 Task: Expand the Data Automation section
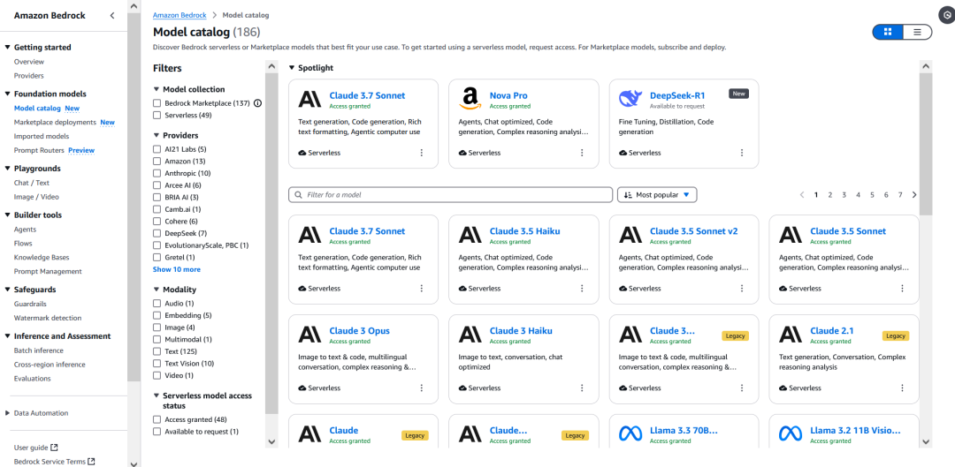[x=7, y=413]
